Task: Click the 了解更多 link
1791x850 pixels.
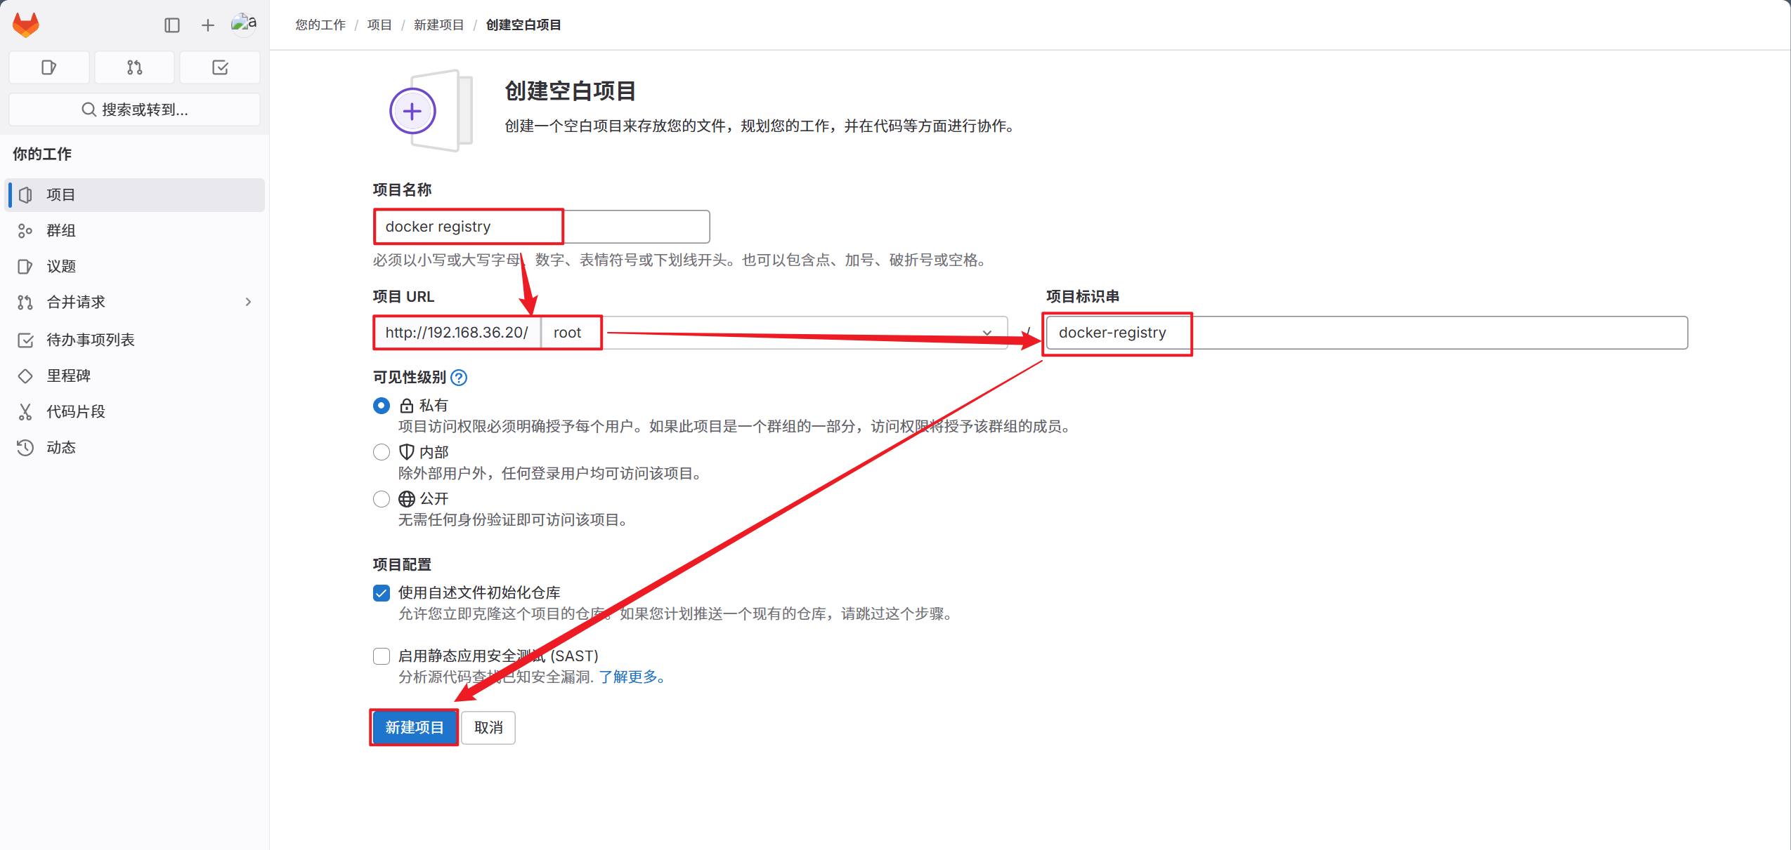Action: [x=629, y=677]
